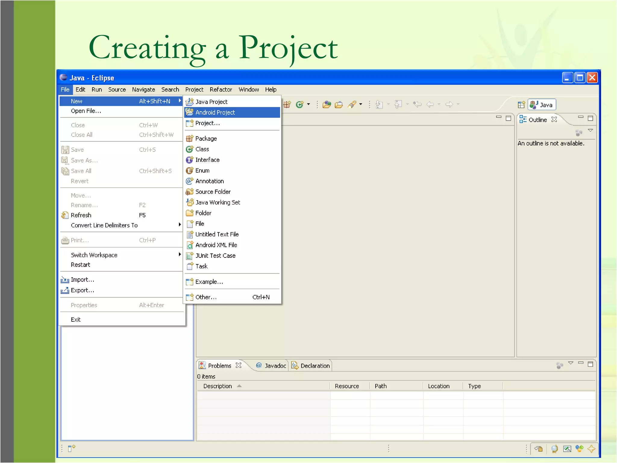Click the Open Perspective icon
The image size is (617, 463).
pos(521,105)
